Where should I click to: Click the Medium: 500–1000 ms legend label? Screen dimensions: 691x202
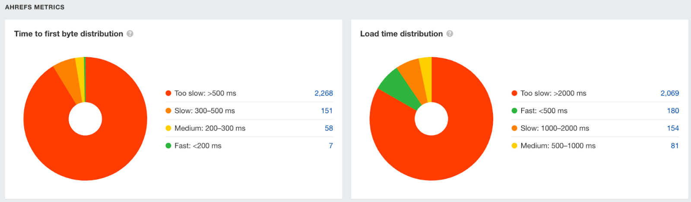(x=558, y=146)
